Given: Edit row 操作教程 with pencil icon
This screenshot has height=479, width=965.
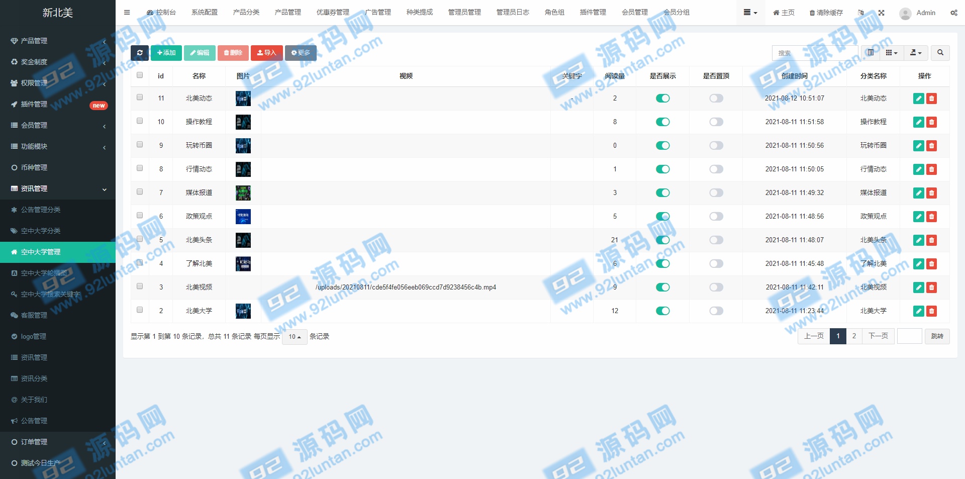Looking at the screenshot, I should point(919,122).
